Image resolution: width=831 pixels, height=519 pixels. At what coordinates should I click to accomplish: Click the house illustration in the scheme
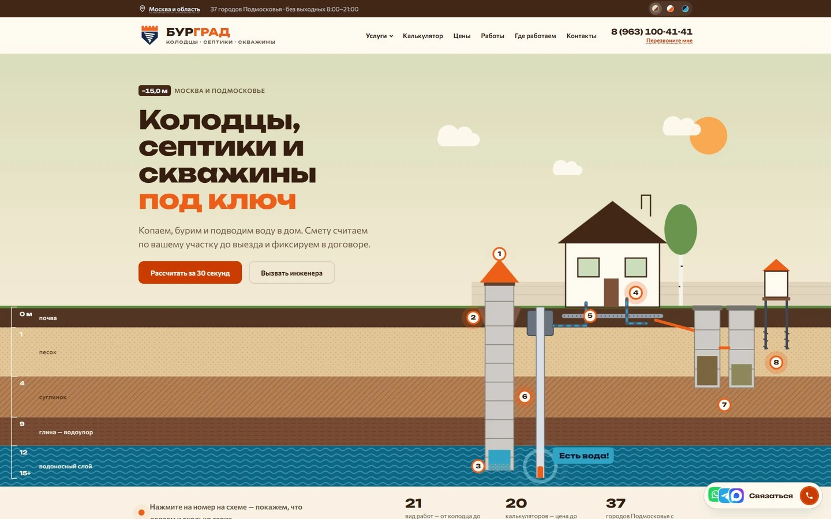tap(612, 254)
